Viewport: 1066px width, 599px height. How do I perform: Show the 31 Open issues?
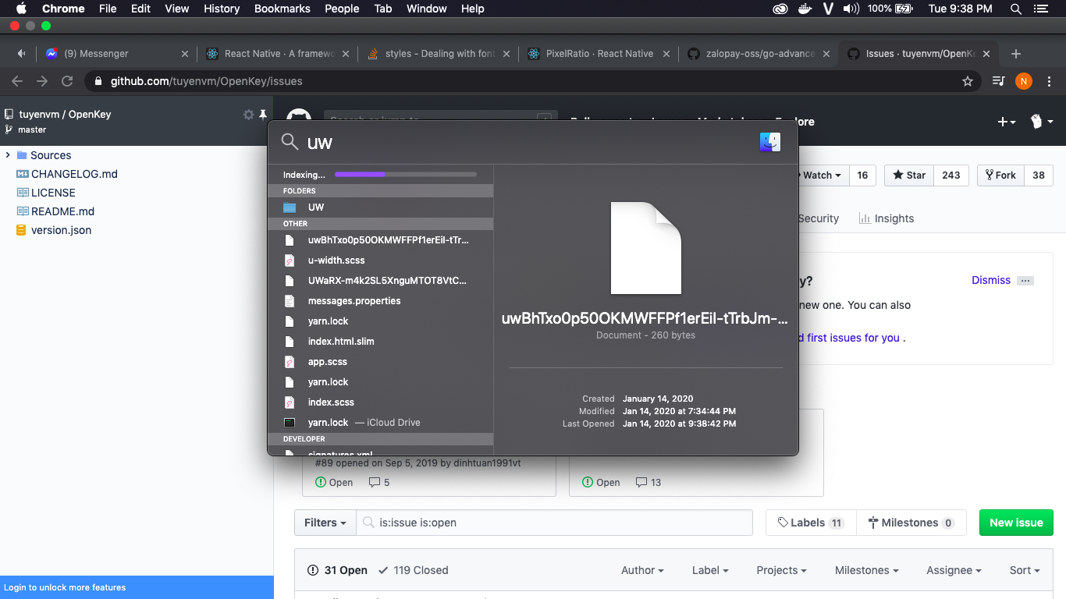337,570
